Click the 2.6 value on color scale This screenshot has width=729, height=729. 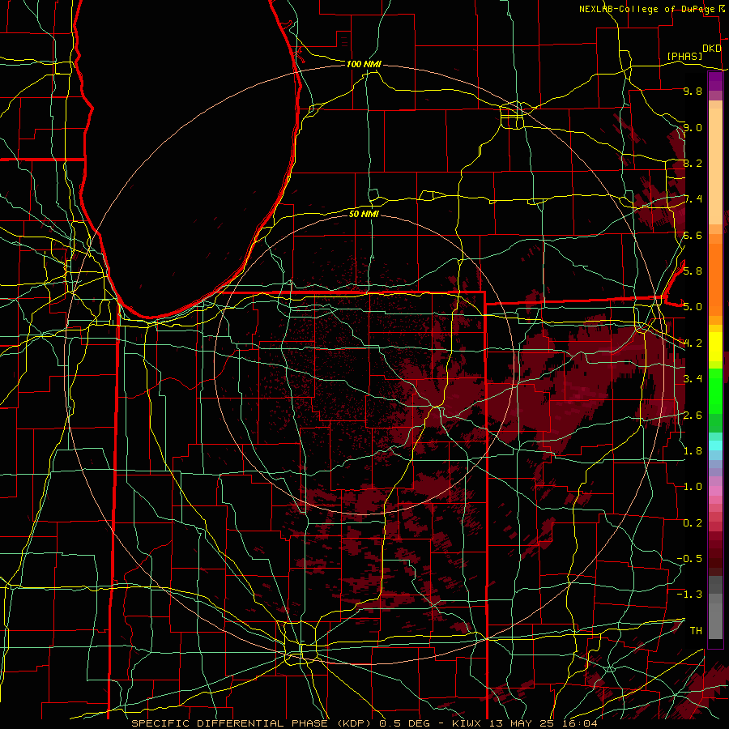(693, 416)
